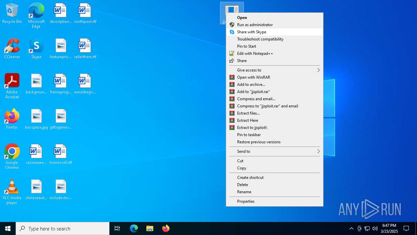Expand the Send to submenu
The image size is (417, 235).
point(275,151)
